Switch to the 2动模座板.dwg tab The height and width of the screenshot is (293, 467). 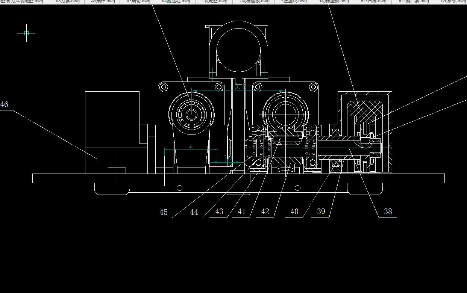click(x=254, y=2)
